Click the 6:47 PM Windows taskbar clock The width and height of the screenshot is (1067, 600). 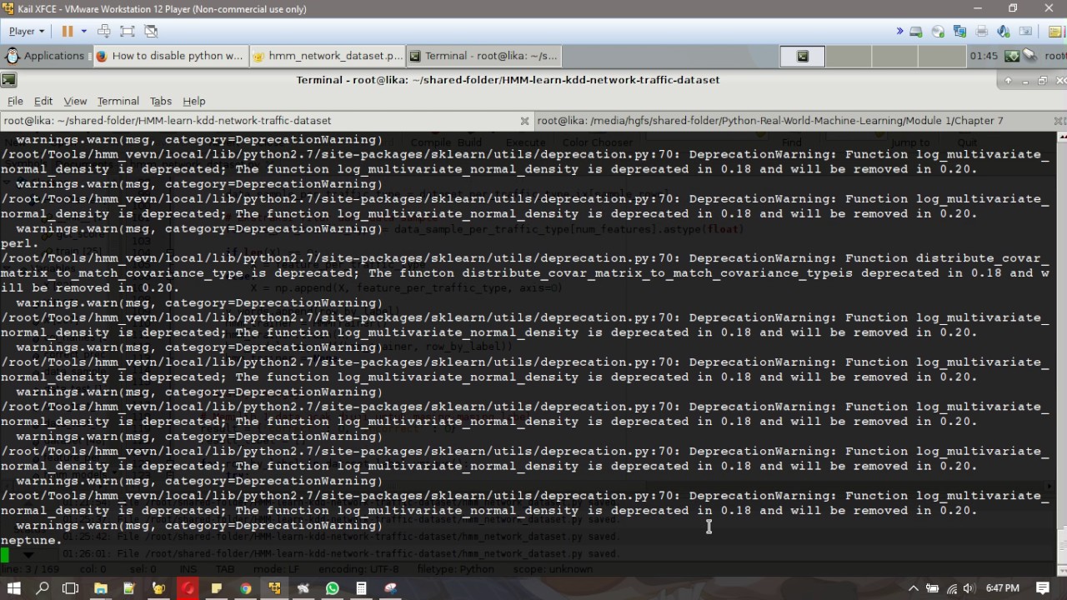tap(1002, 588)
